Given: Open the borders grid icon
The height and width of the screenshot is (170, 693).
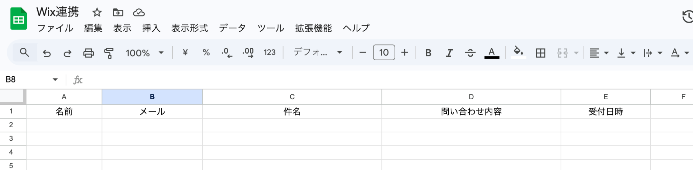Looking at the screenshot, I should click(x=540, y=53).
